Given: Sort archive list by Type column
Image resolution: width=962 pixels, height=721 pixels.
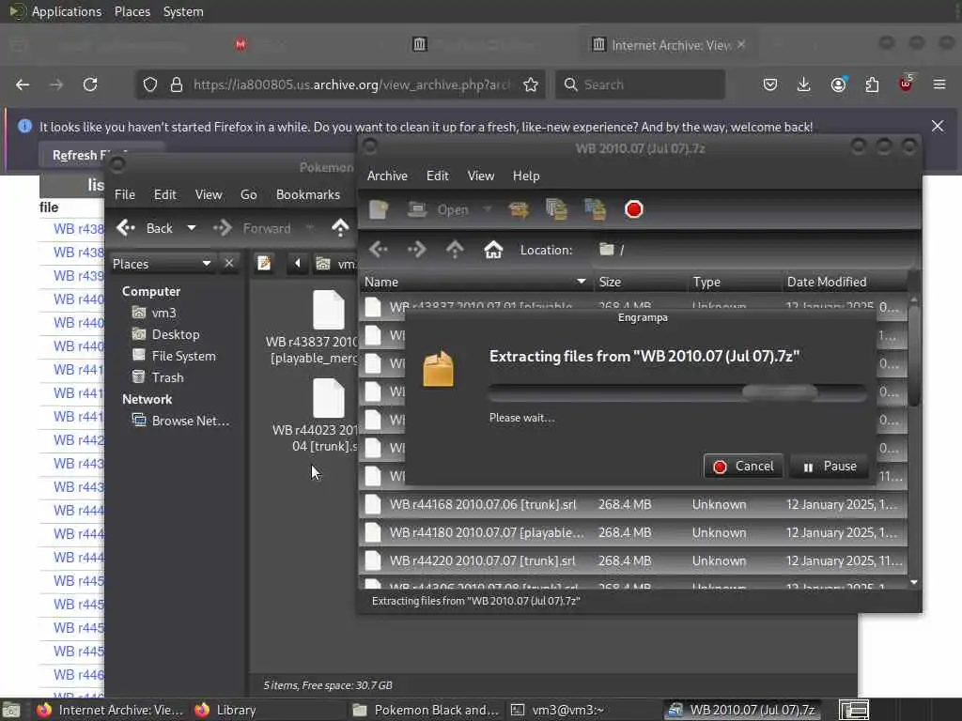Looking at the screenshot, I should [735, 282].
